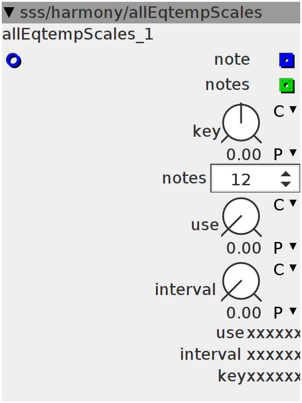This screenshot has width=302, height=403.
Task: Click the sss/harmony/allEqtempScales title bar
Action: [144, 13]
